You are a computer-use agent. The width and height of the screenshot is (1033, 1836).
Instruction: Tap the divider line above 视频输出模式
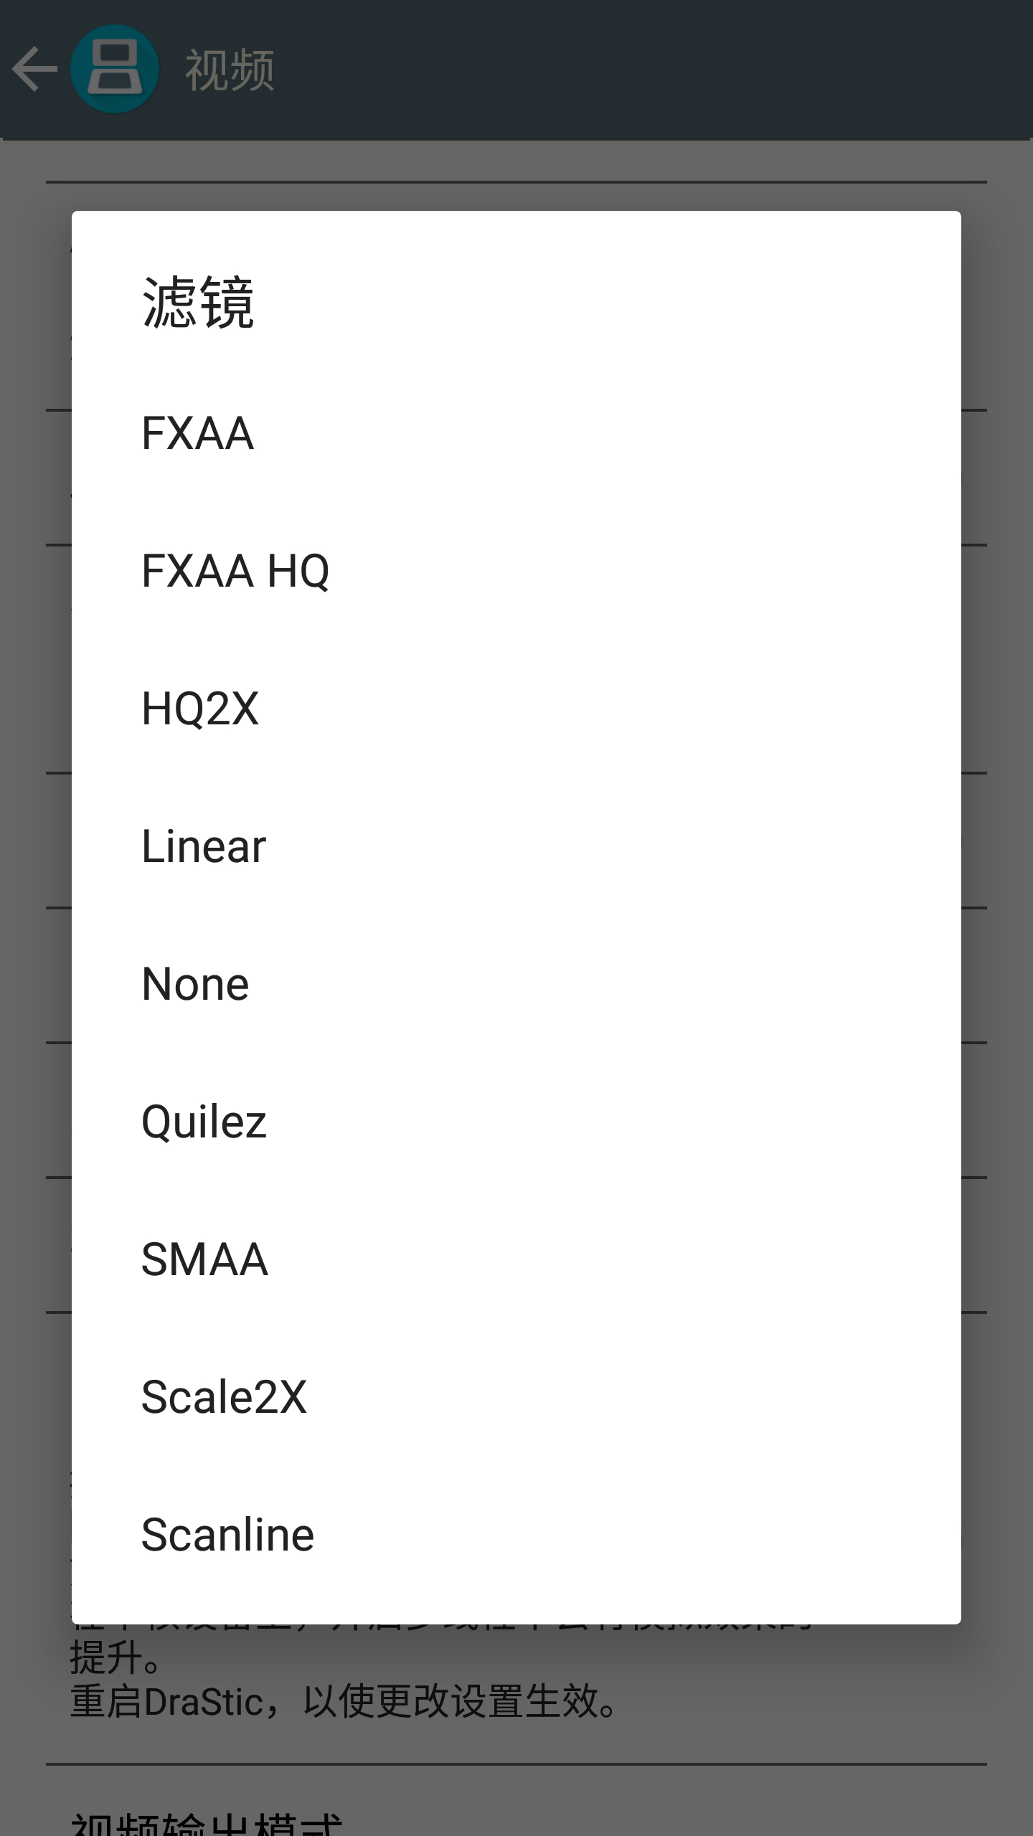(516, 1764)
